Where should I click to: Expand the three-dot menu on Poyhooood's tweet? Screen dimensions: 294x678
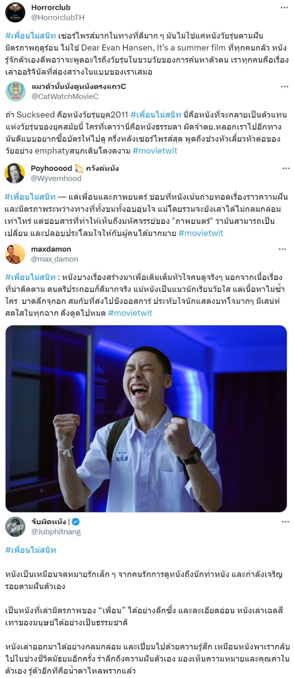click(286, 168)
